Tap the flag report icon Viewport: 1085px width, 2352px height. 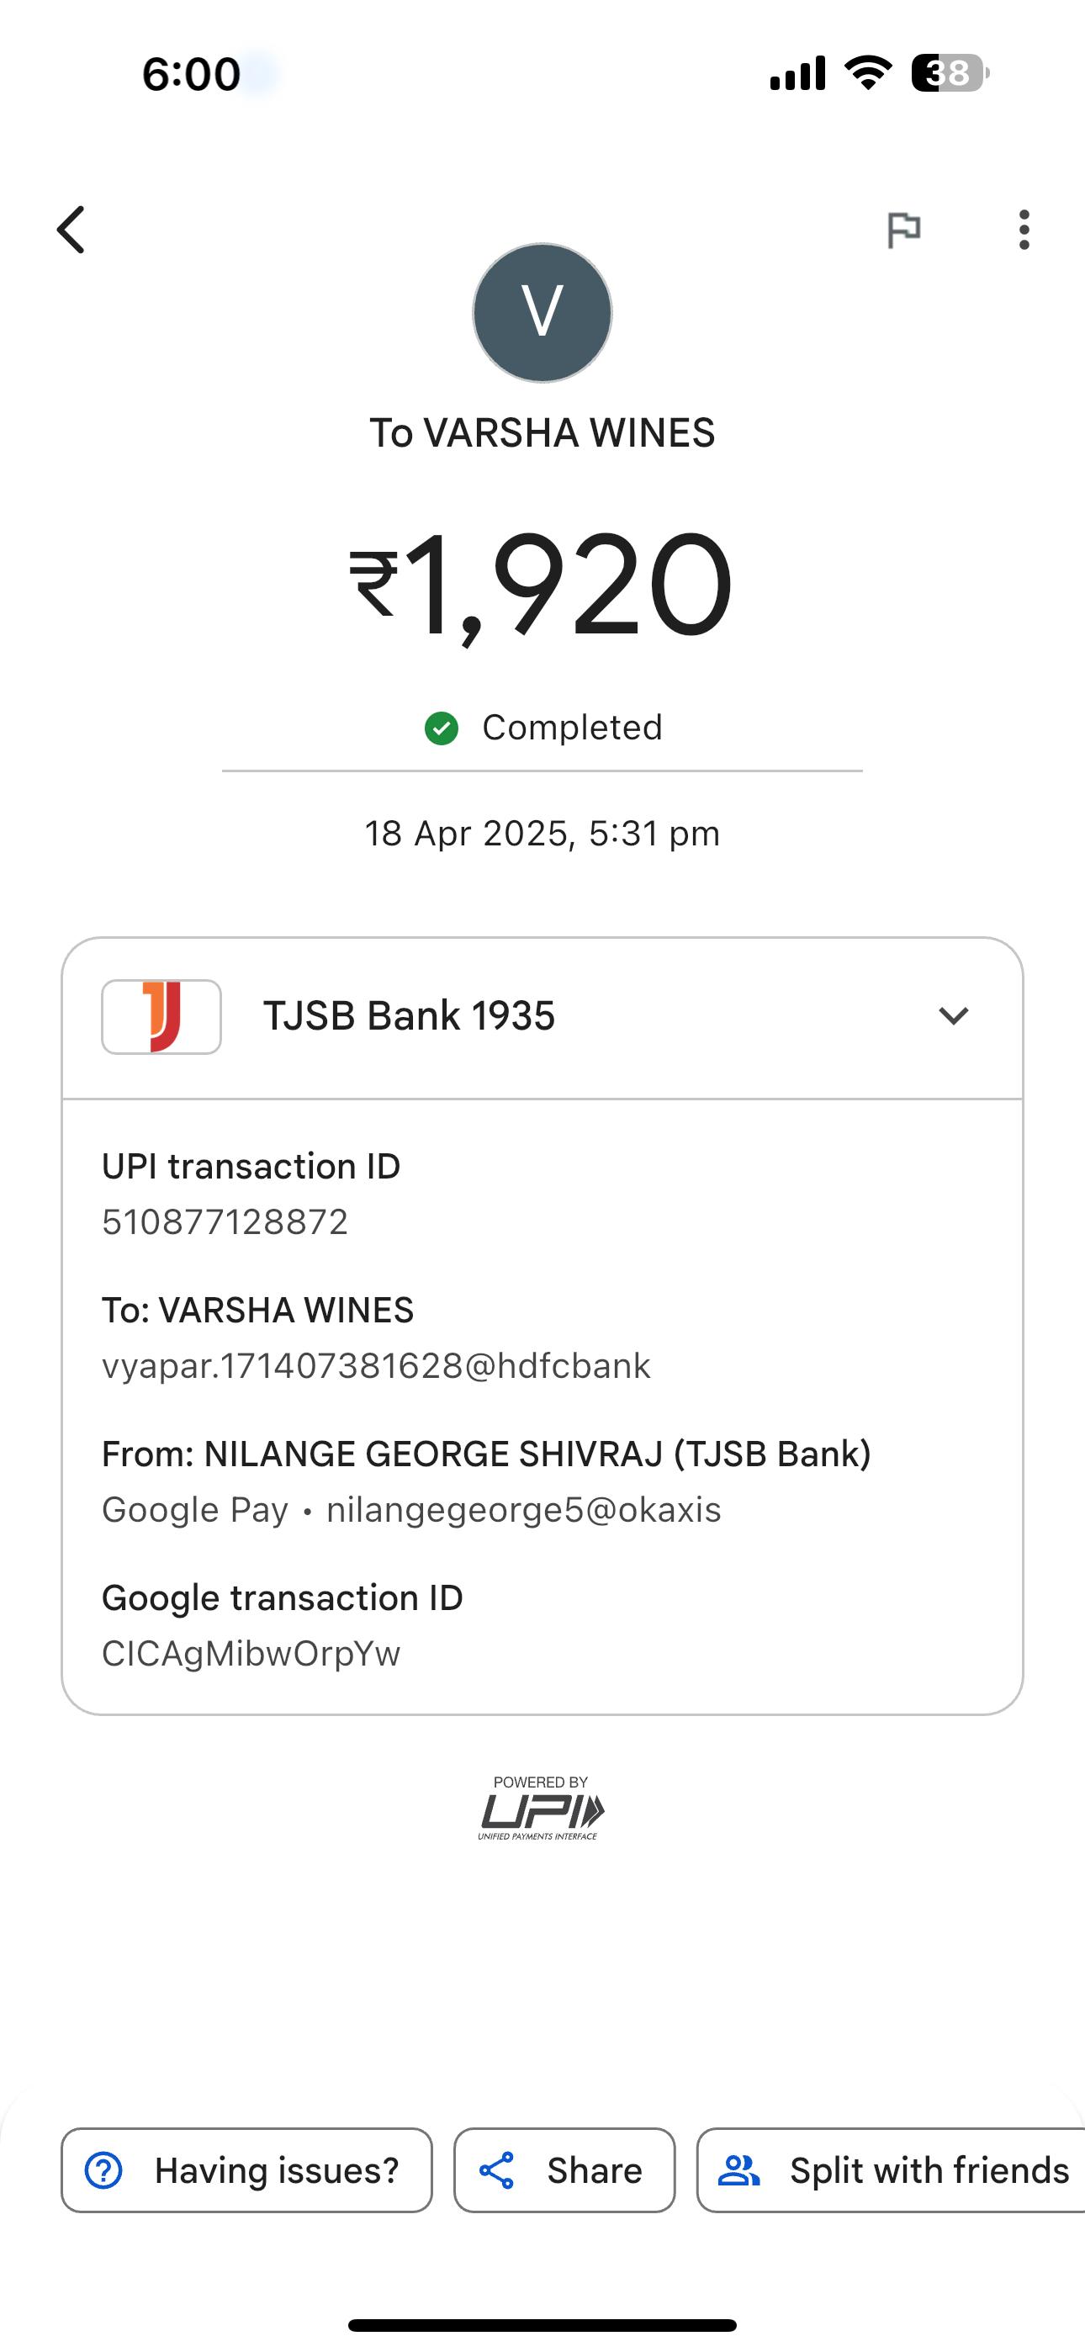tap(903, 229)
